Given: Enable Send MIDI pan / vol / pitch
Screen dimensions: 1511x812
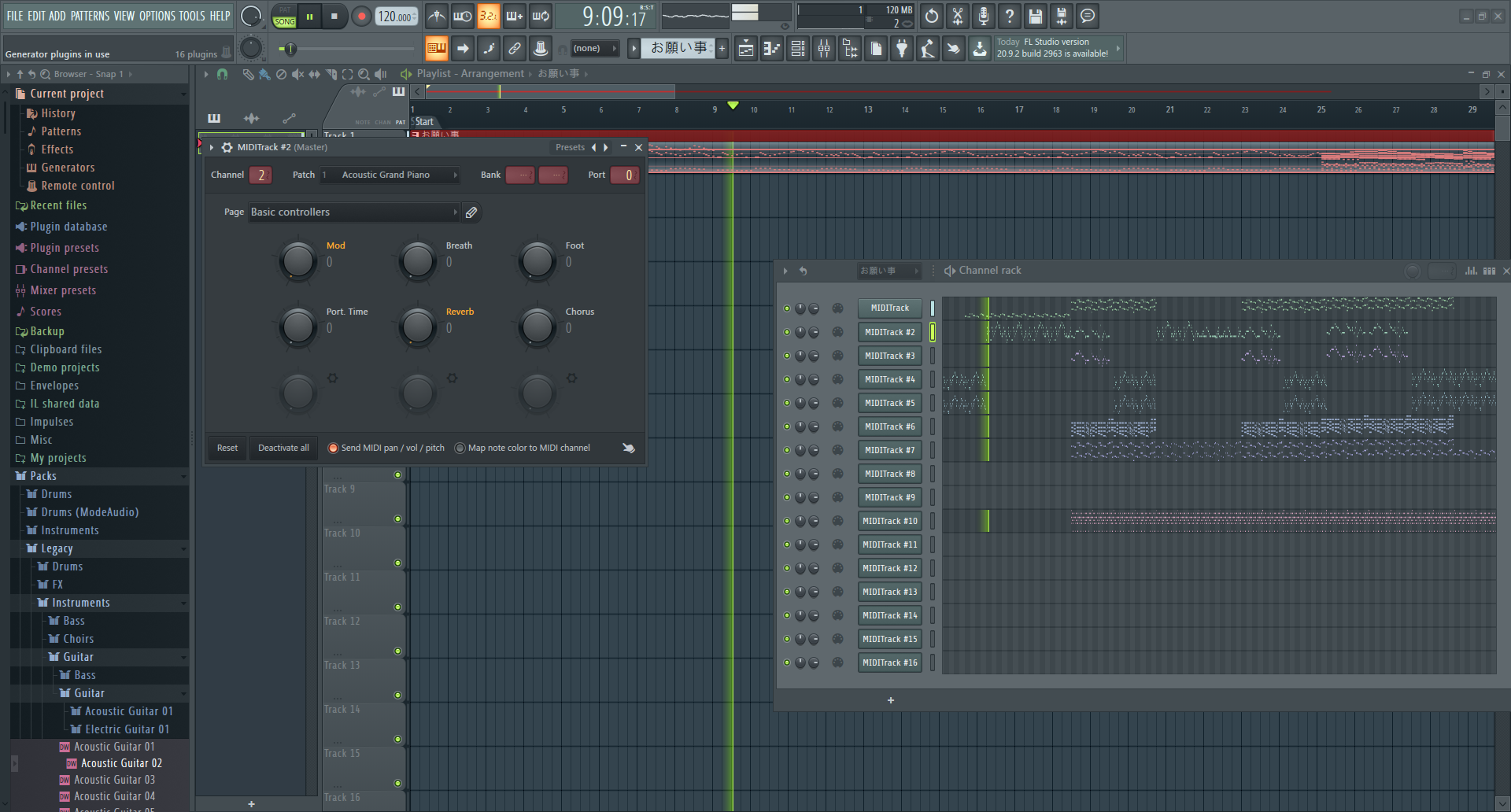Looking at the screenshot, I should coord(333,448).
